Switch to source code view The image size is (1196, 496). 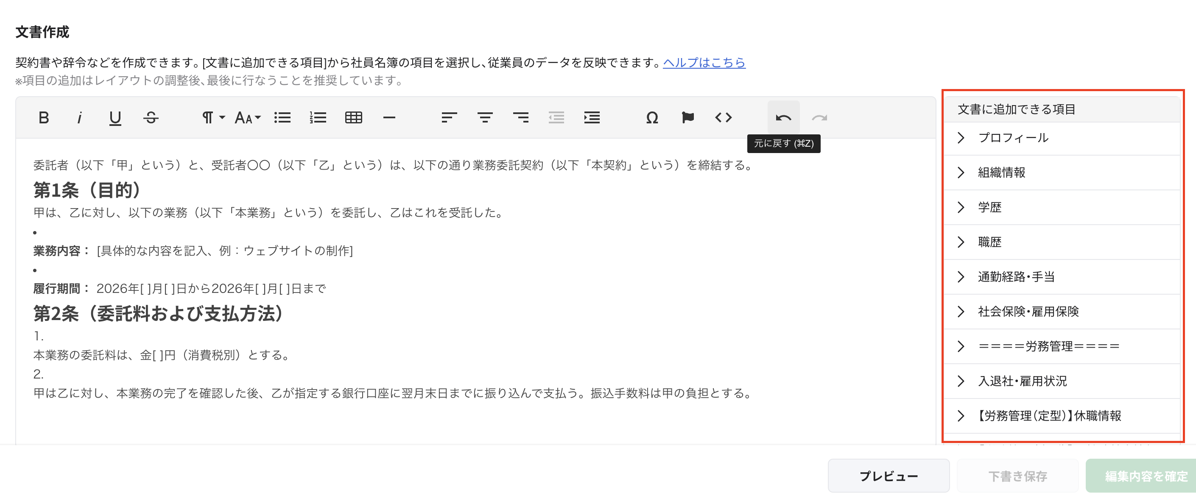pyautogui.click(x=724, y=117)
